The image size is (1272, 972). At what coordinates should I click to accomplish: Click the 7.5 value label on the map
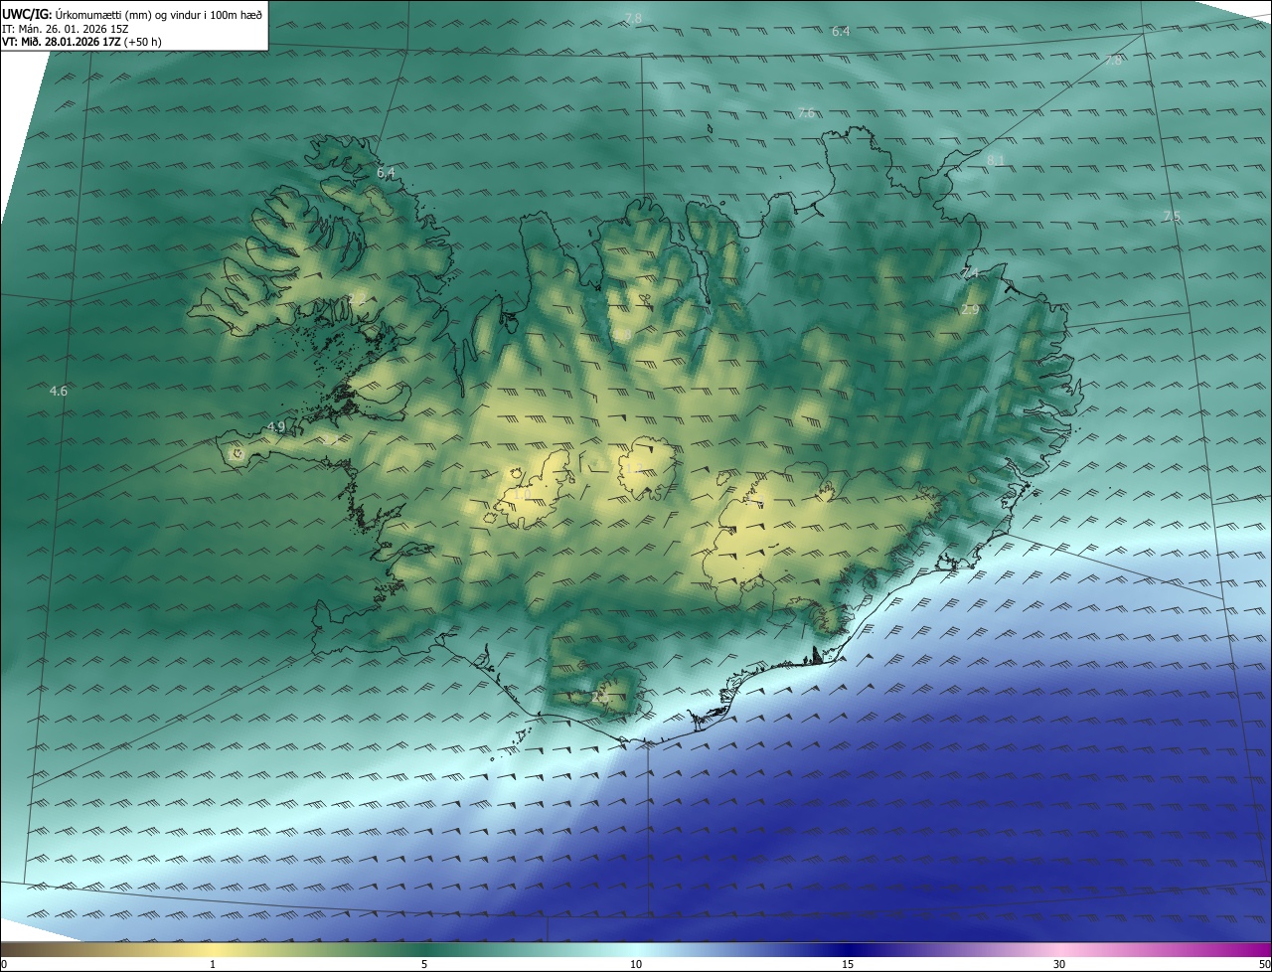click(1172, 217)
